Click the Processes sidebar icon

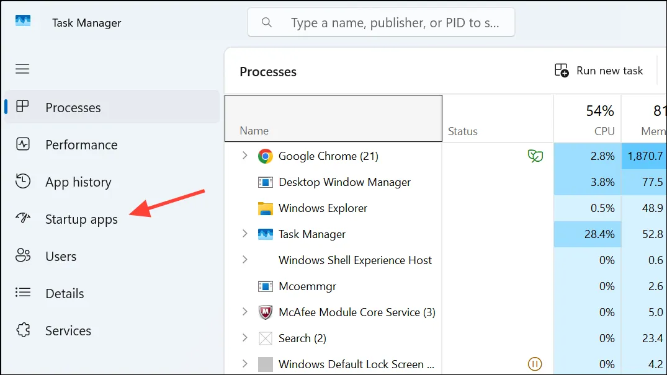[x=22, y=106]
